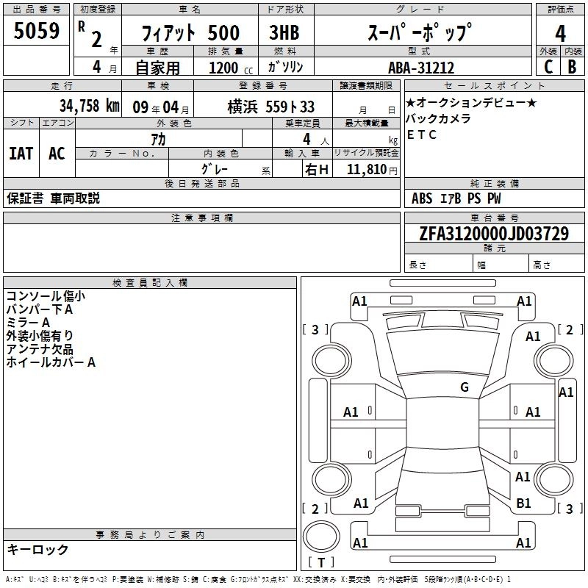Select the [T] spare tire label
The height and width of the screenshot is (588, 588).
pyautogui.click(x=320, y=563)
